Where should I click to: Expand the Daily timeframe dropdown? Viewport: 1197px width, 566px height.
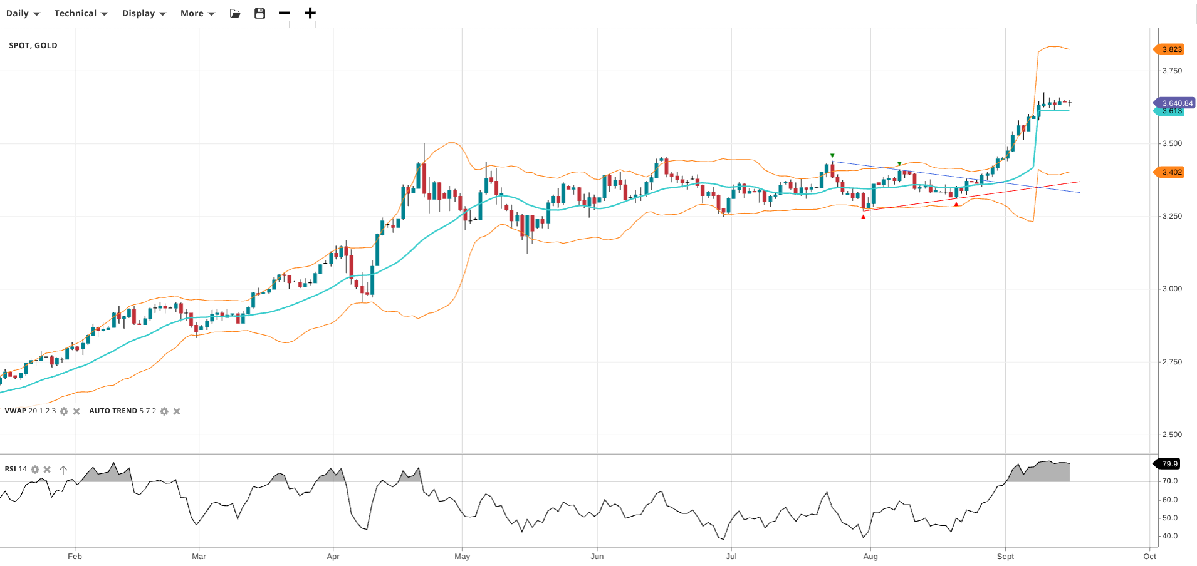(23, 13)
